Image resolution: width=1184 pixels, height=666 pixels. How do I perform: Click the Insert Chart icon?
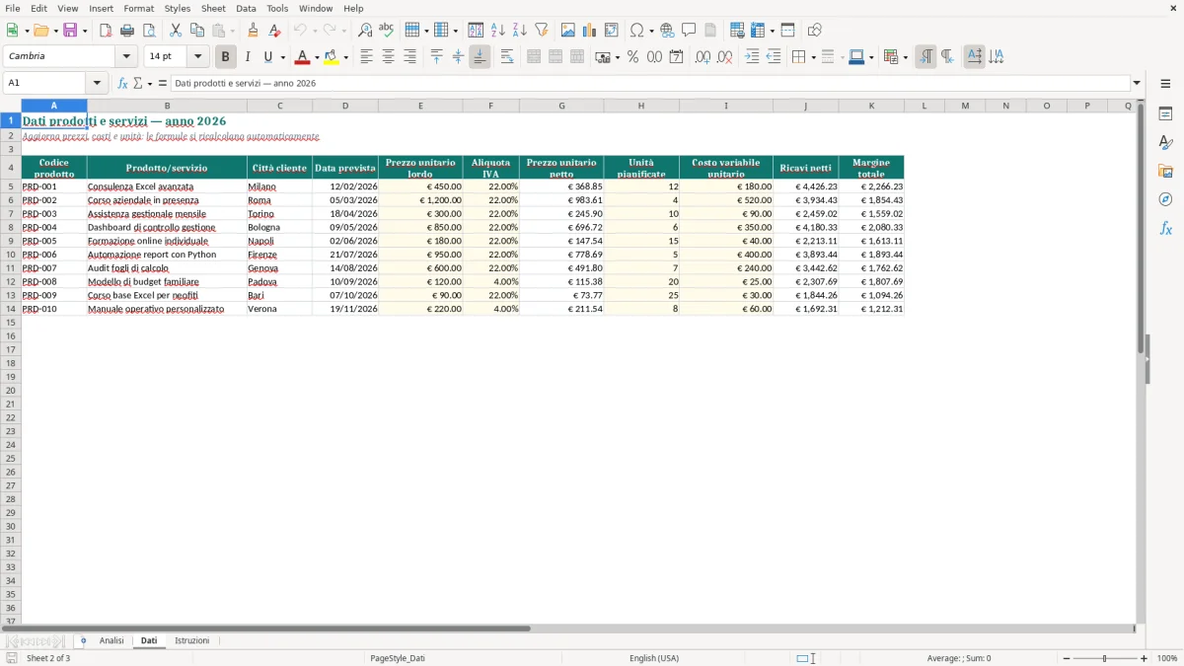click(x=590, y=31)
